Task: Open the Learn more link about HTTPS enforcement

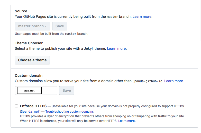Action: coord(126,121)
